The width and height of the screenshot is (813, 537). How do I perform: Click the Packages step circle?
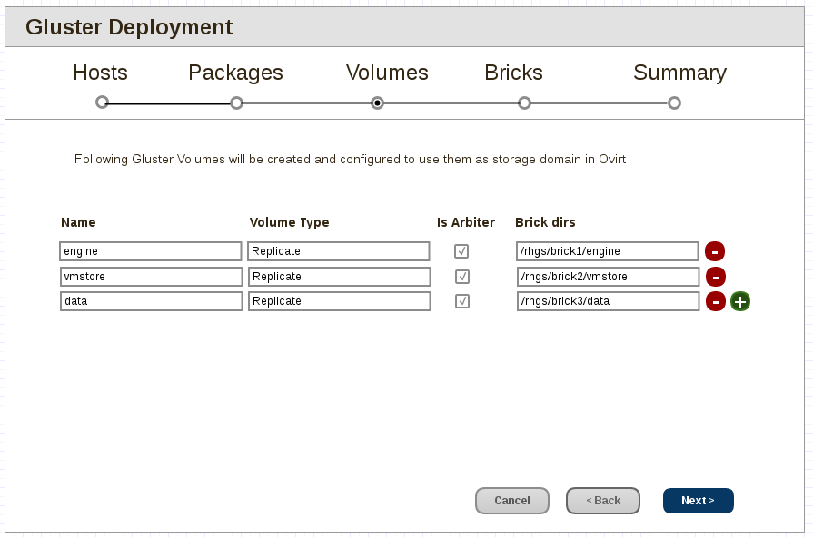click(x=236, y=103)
